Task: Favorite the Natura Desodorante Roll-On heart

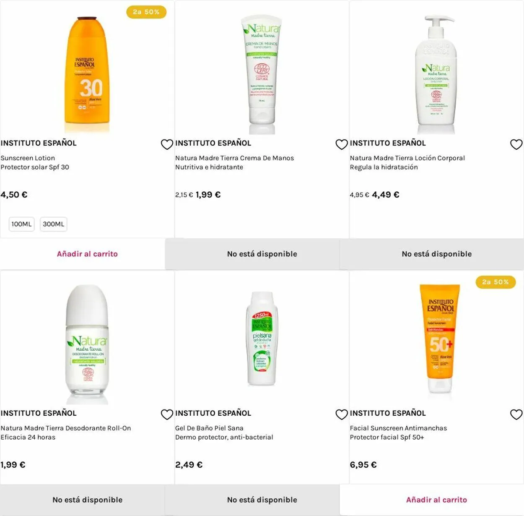Action: click(167, 414)
